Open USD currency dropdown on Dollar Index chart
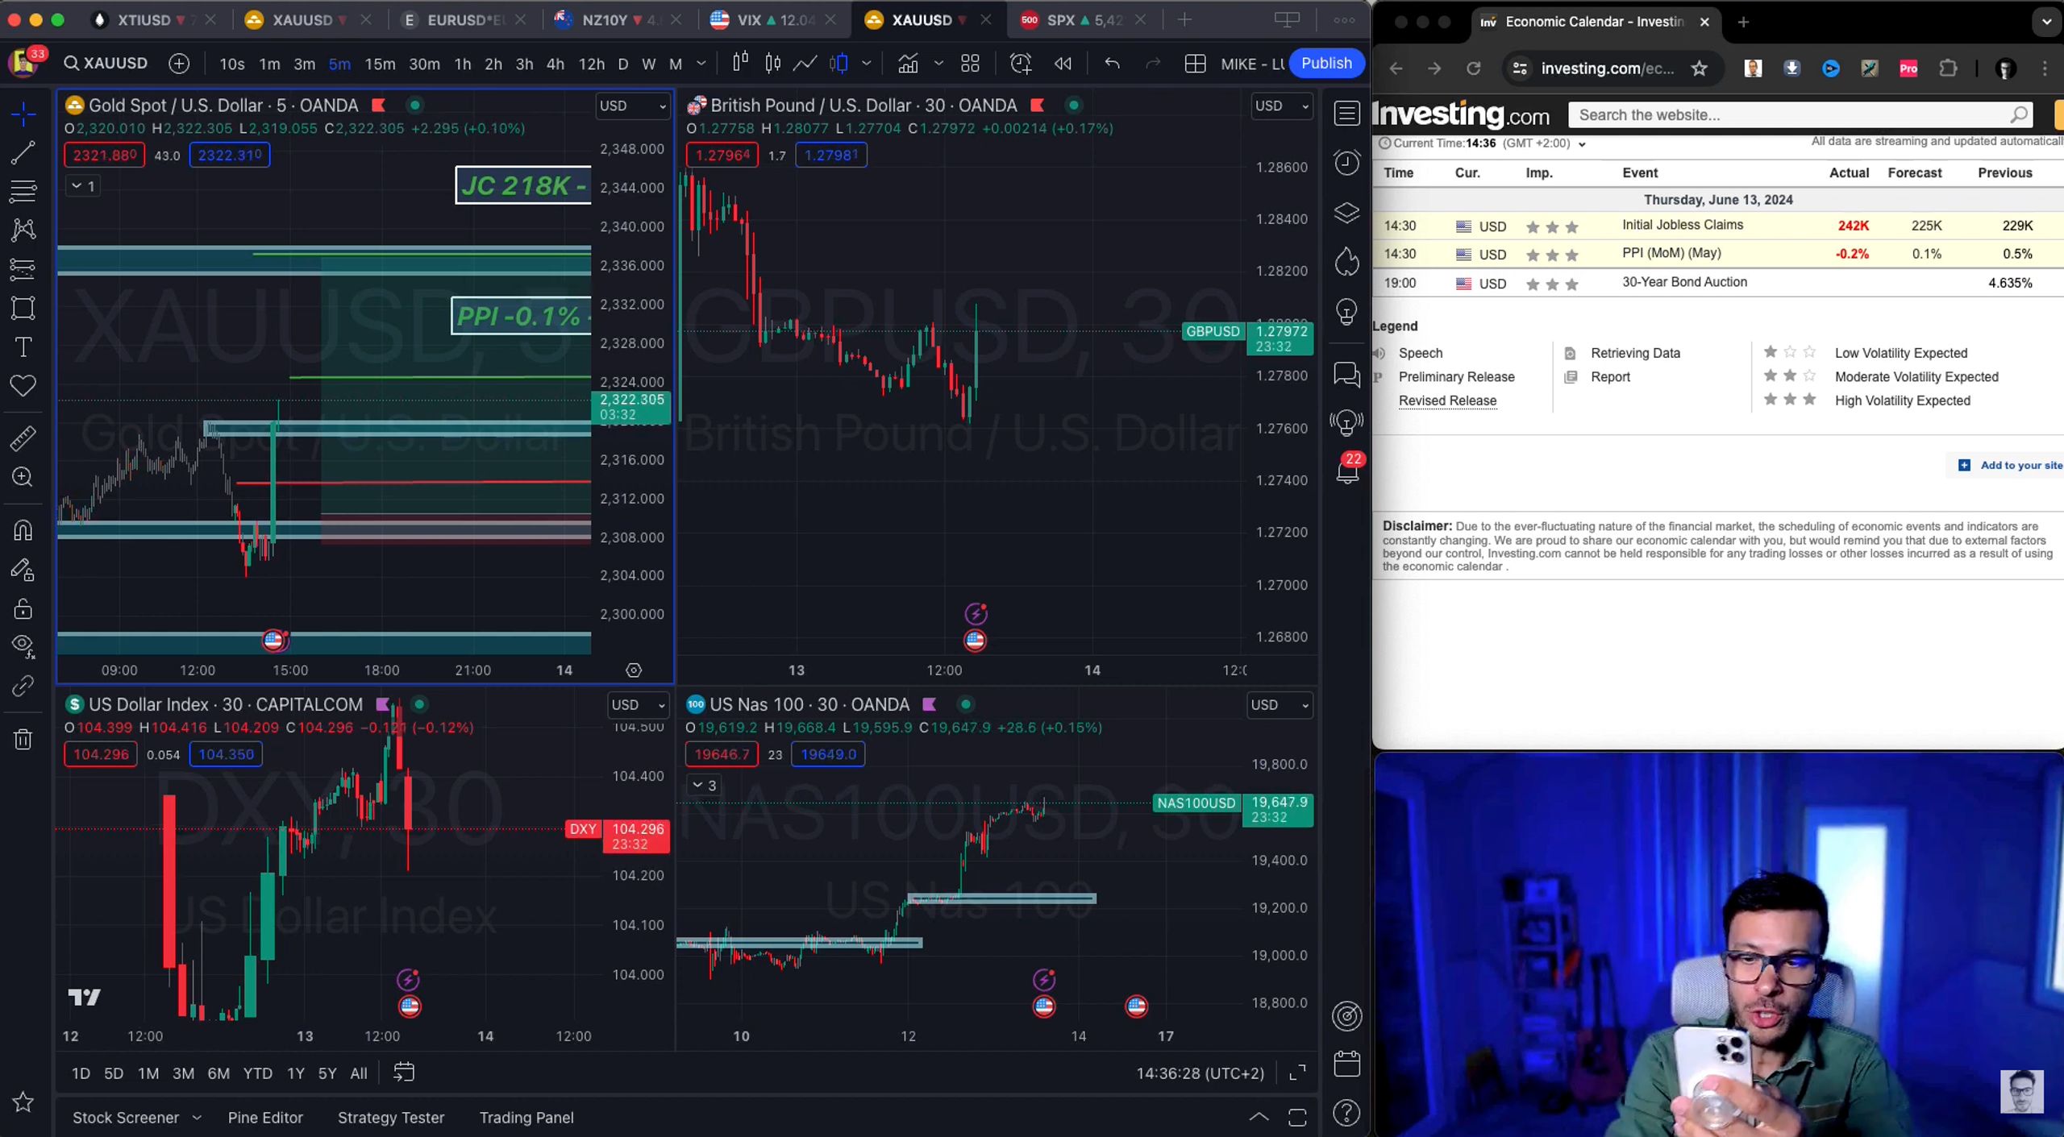Image resolution: width=2064 pixels, height=1137 pixels. [639, 705]
